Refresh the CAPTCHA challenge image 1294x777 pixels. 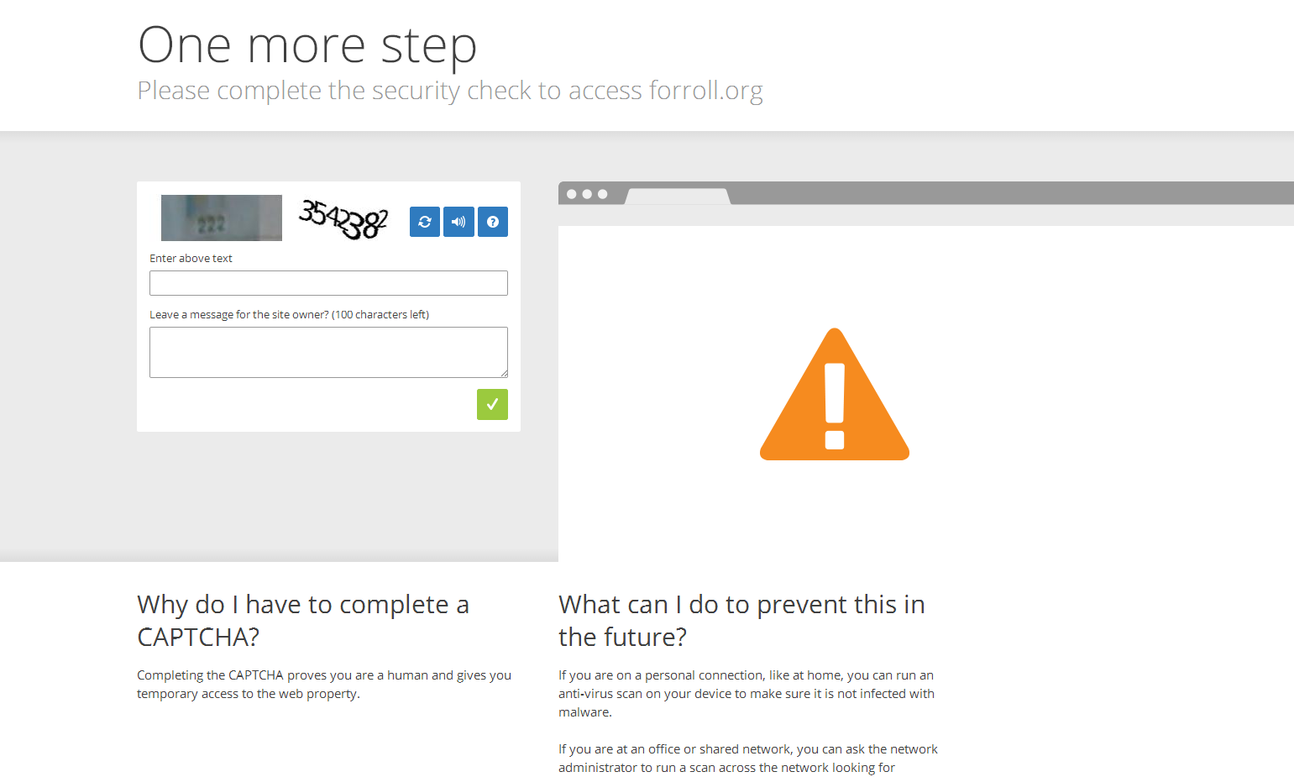click(425, 222)
